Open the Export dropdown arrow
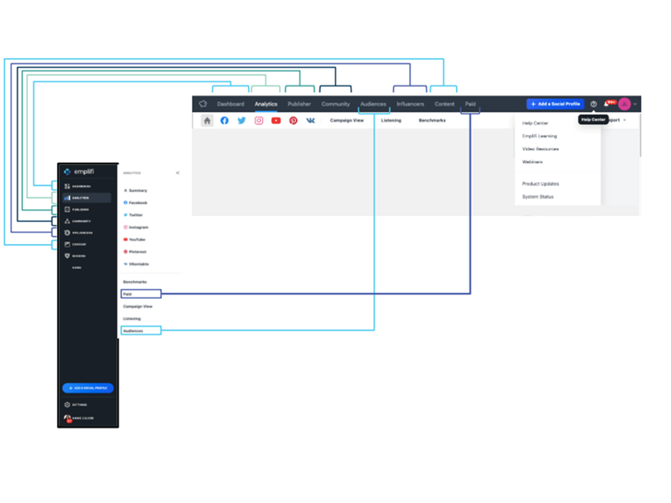Viewport: 671px width, 503px height. click(625, 120)
